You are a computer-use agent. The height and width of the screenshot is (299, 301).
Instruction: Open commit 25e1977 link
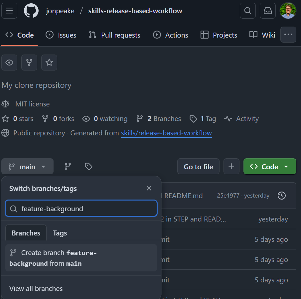(x=228, y=196)
